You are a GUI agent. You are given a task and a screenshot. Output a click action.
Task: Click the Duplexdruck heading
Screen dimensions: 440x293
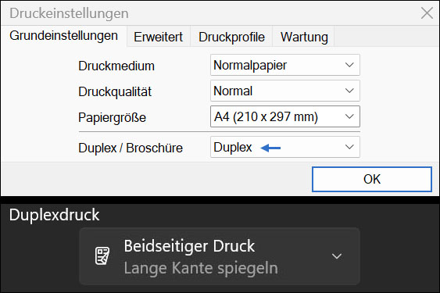(x=54, y=216)
